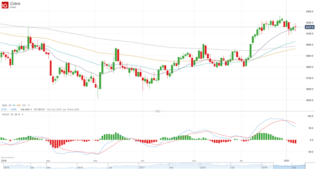This screenshot has height=169, width=315.
Task: Jump to 2017 in the navigator timeline
Action: click(x=142, y=168)
